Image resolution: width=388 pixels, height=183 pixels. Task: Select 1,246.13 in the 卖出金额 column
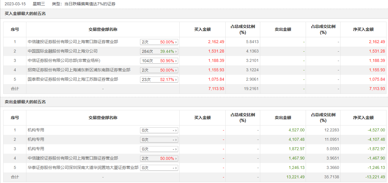click(297, 168)
